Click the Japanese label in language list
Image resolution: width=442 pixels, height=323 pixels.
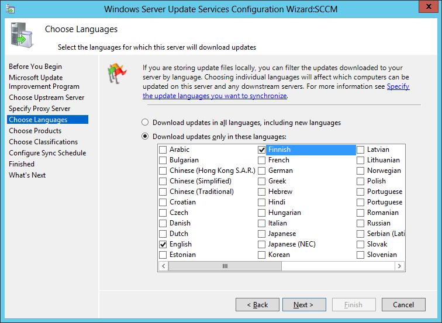(x=282, y=234)
